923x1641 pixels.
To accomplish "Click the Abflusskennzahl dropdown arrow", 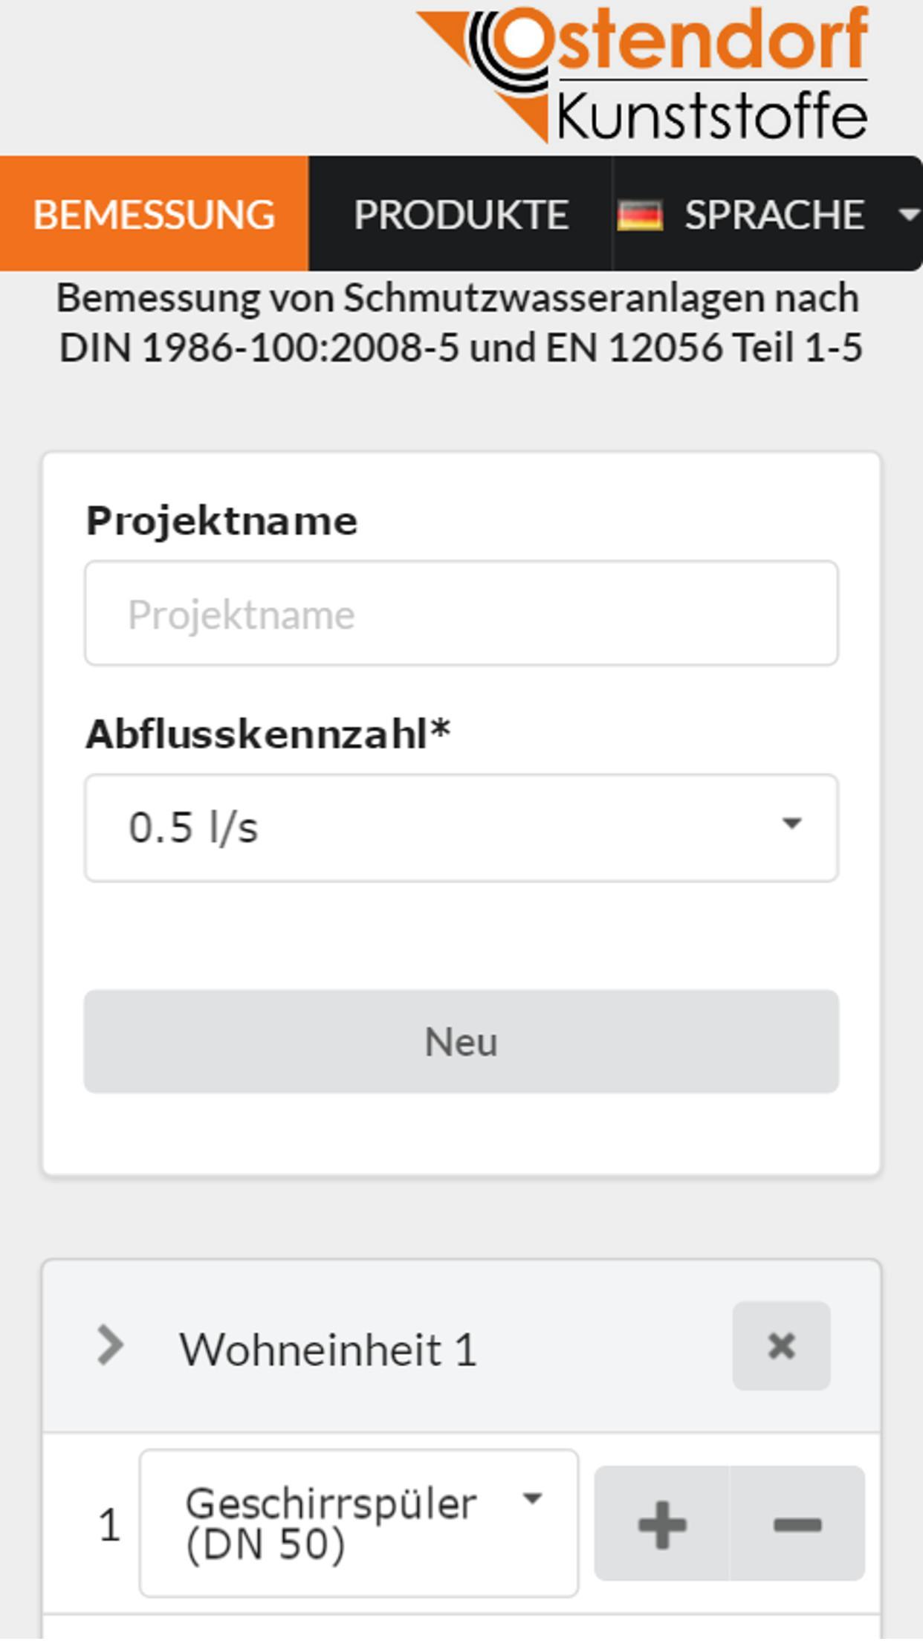I will coord(792,823).
